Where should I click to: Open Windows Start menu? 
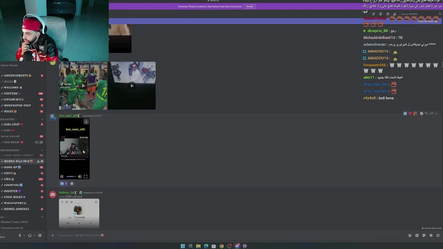[183, 246]
